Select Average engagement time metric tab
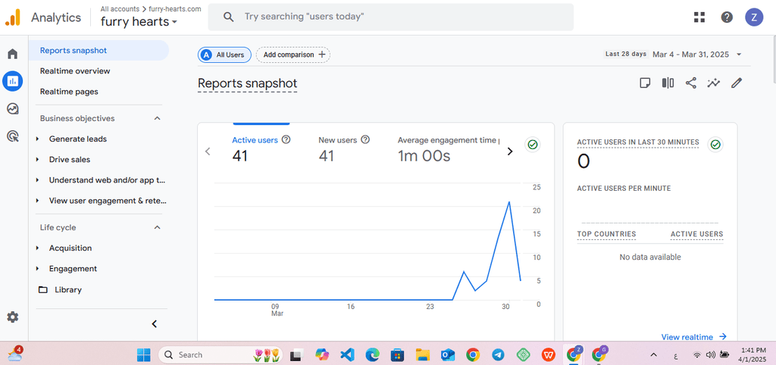Image resolution: width=776 pixels, height=365 pixels. (449, 149)
